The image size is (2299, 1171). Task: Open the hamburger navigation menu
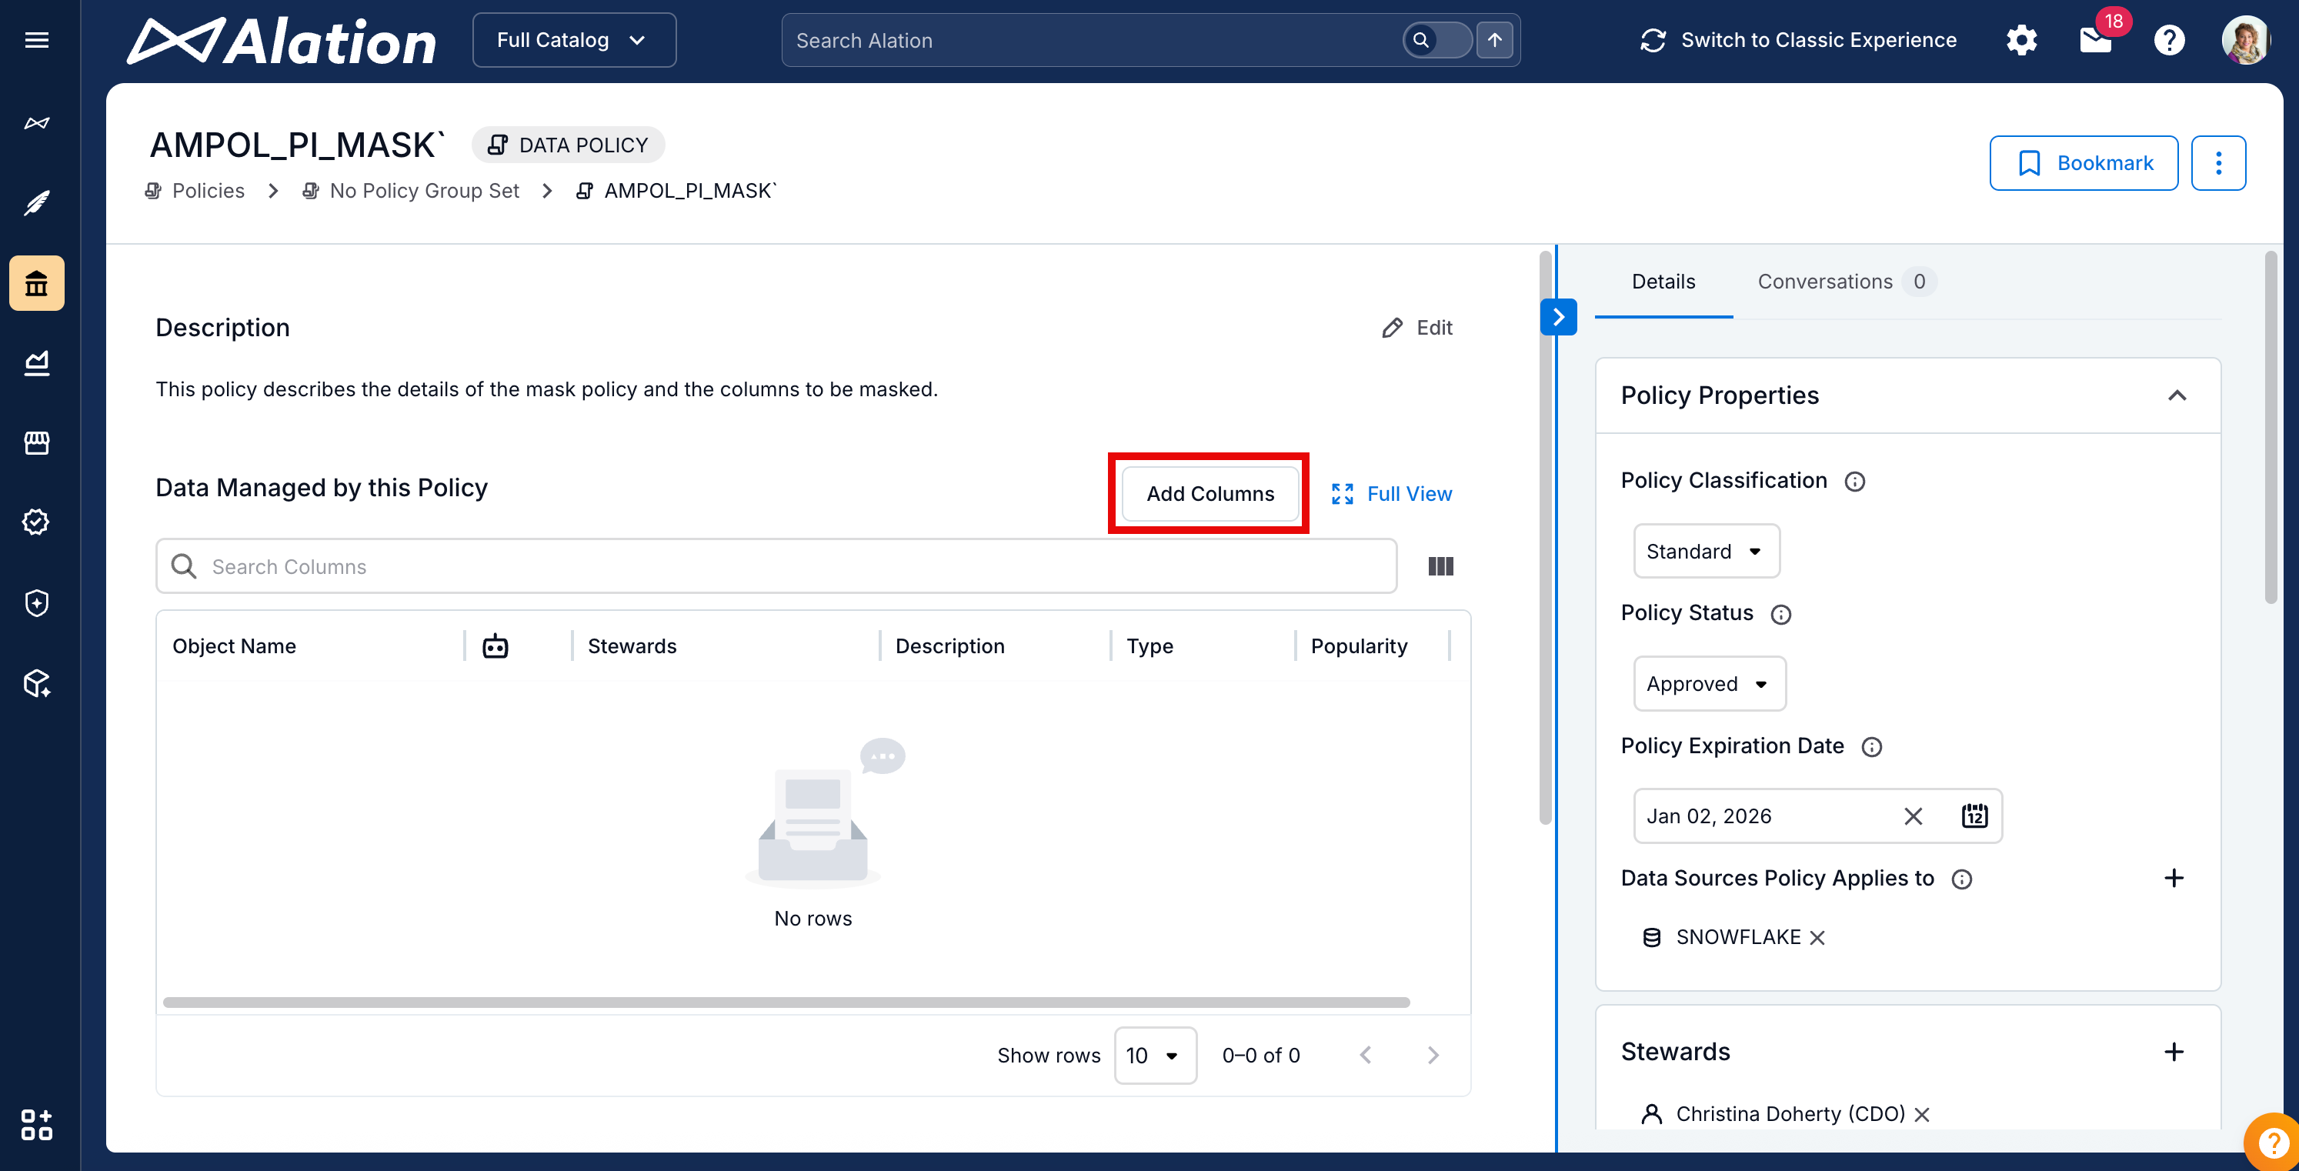point(37,40)
